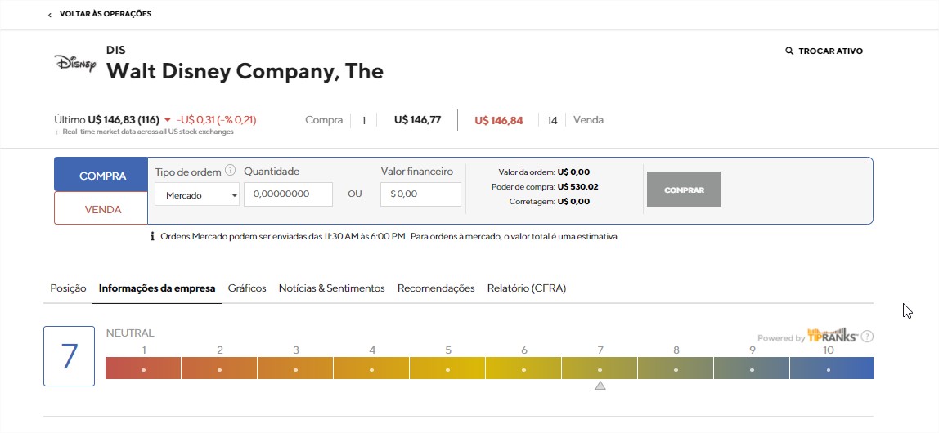Click score segment 8 on rating bar

[676, 368]
